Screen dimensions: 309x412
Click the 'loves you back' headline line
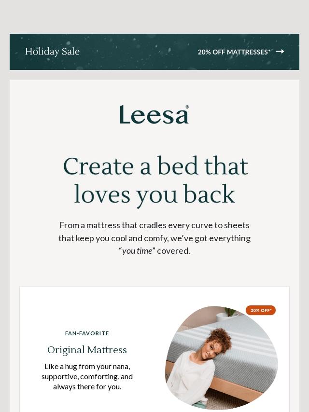tap(154, 194)
